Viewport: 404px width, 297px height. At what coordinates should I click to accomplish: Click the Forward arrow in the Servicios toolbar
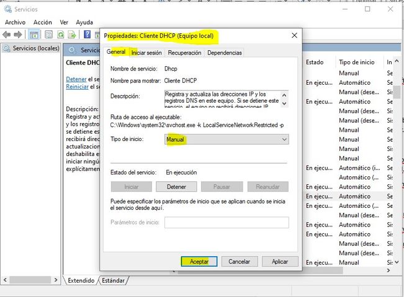[x=18, y=35]
